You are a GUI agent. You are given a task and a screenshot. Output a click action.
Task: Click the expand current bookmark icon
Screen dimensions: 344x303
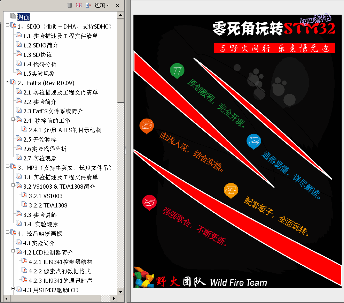pyautogui.click(x=88, y=5)
